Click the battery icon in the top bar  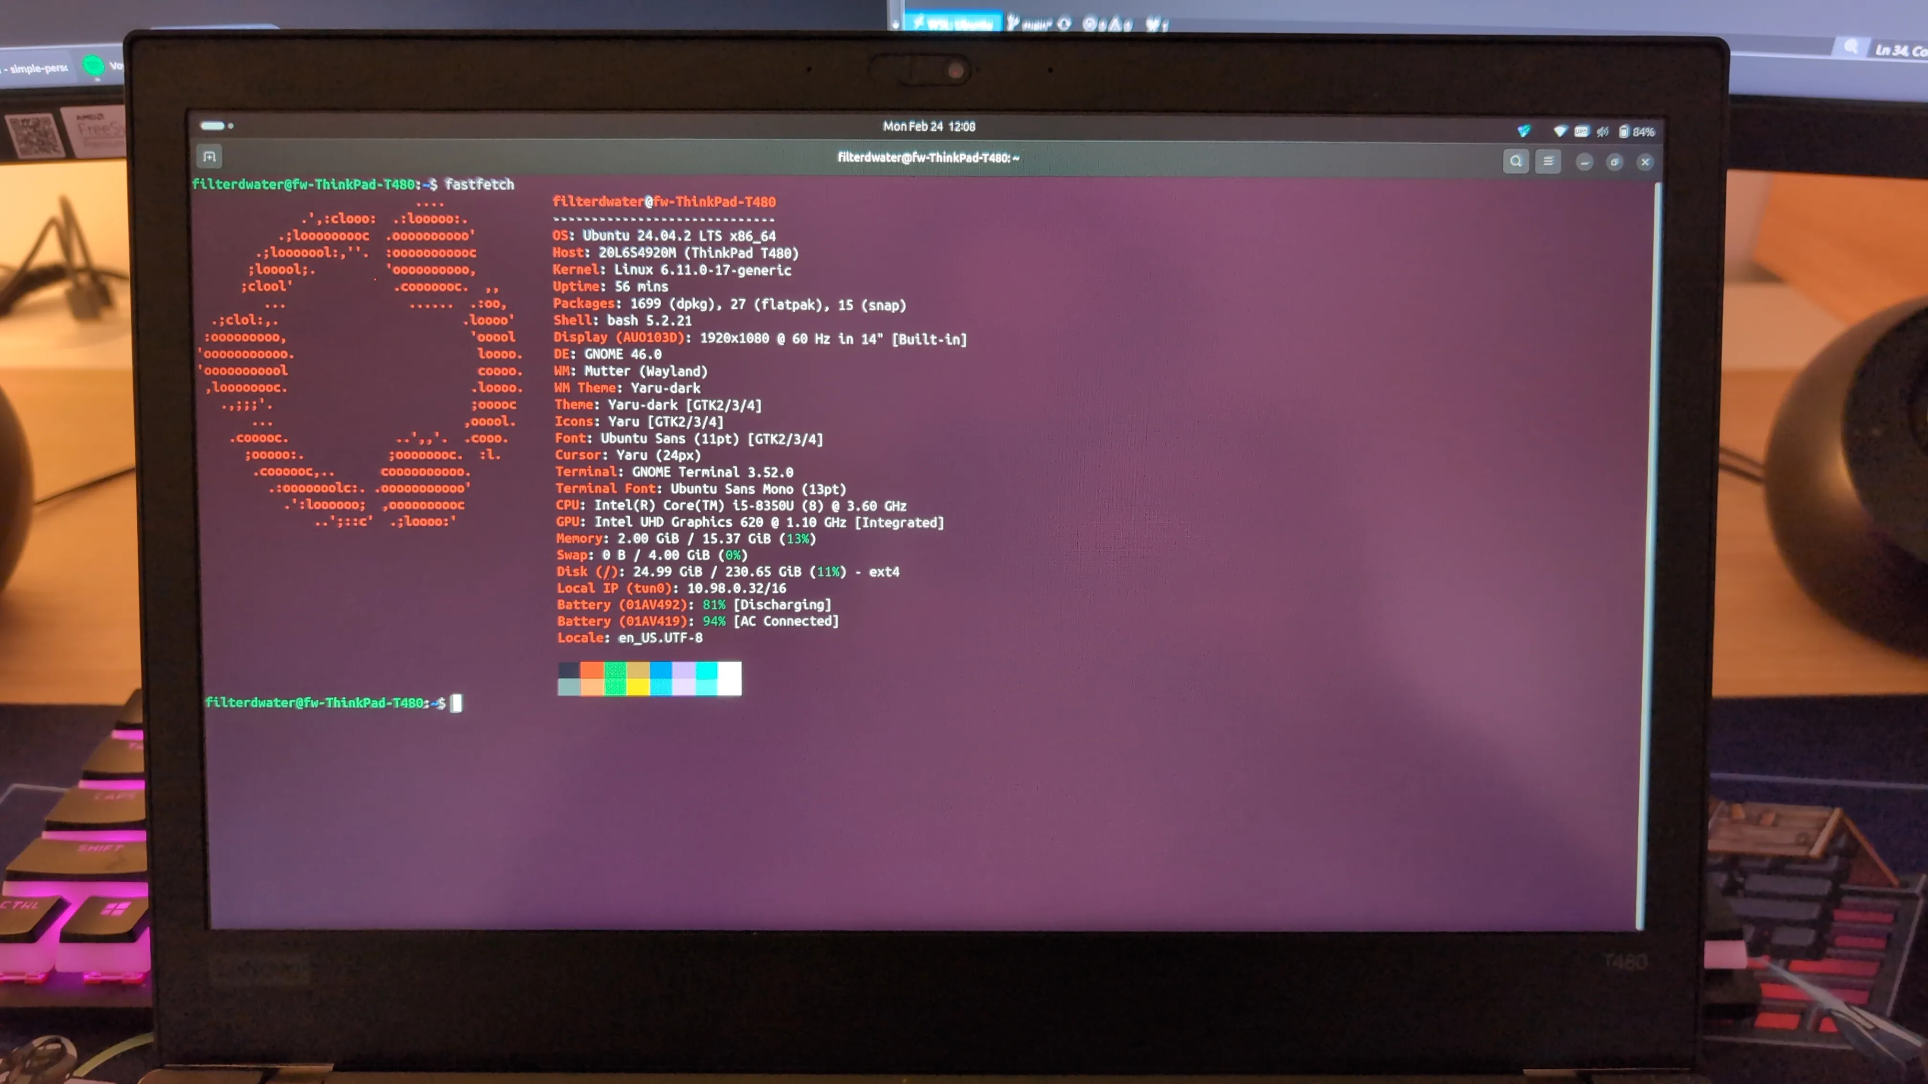1624,131
